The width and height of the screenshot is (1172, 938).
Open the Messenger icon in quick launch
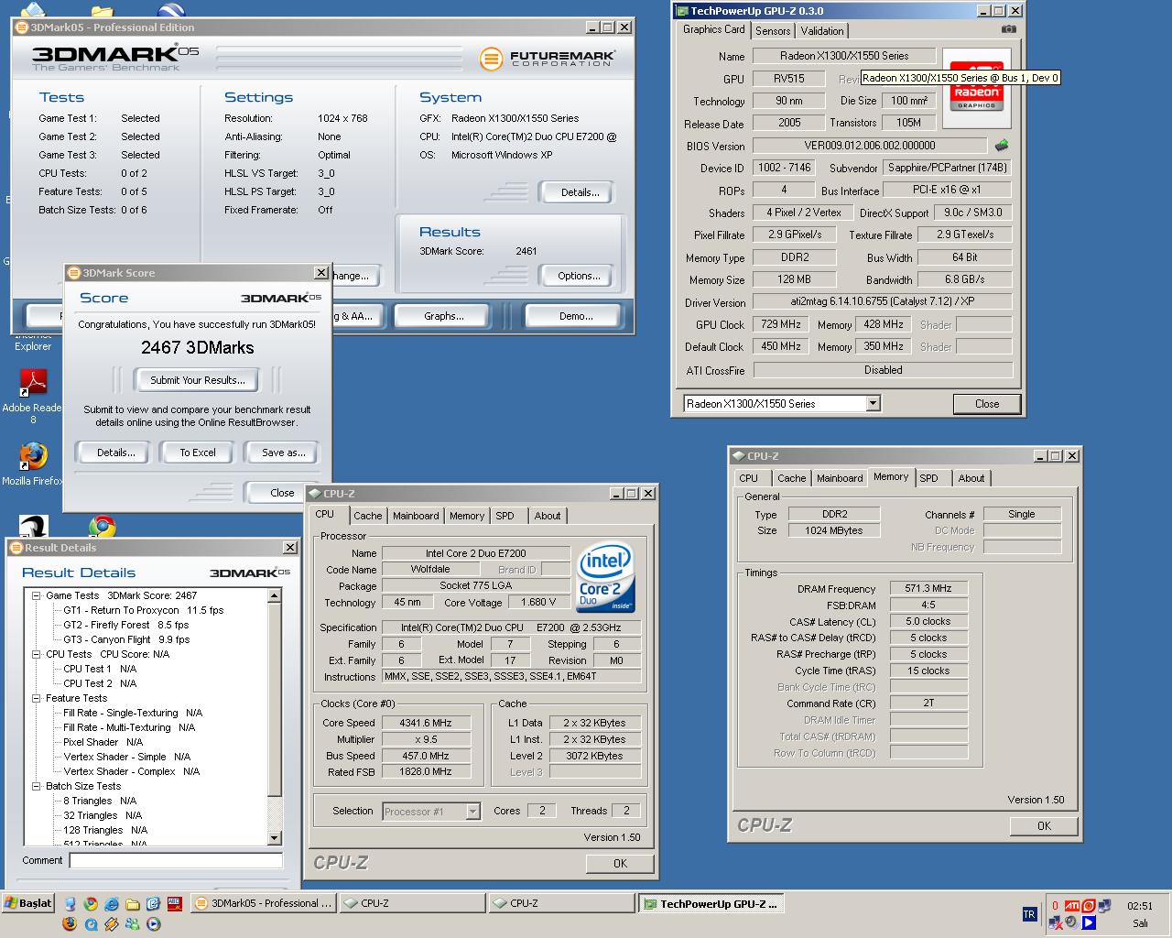133,923
